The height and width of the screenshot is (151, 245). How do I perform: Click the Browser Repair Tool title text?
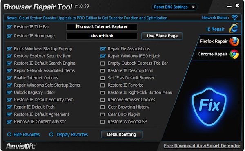(x=38, y=7)
